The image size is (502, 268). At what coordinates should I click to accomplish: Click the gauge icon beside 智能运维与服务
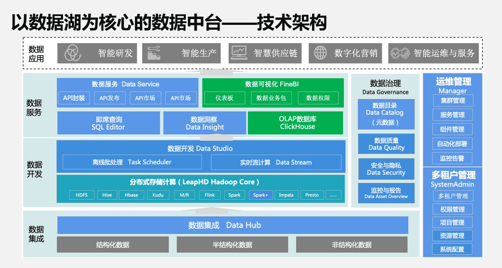(x=400, y=54)
